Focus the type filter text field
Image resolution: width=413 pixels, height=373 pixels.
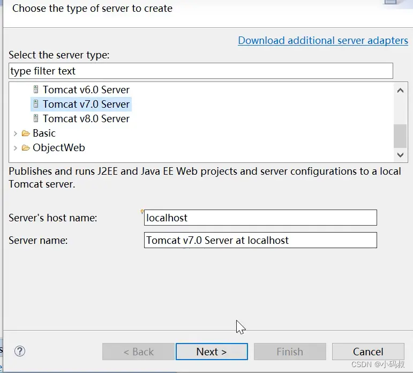click(x=201, y=71)
